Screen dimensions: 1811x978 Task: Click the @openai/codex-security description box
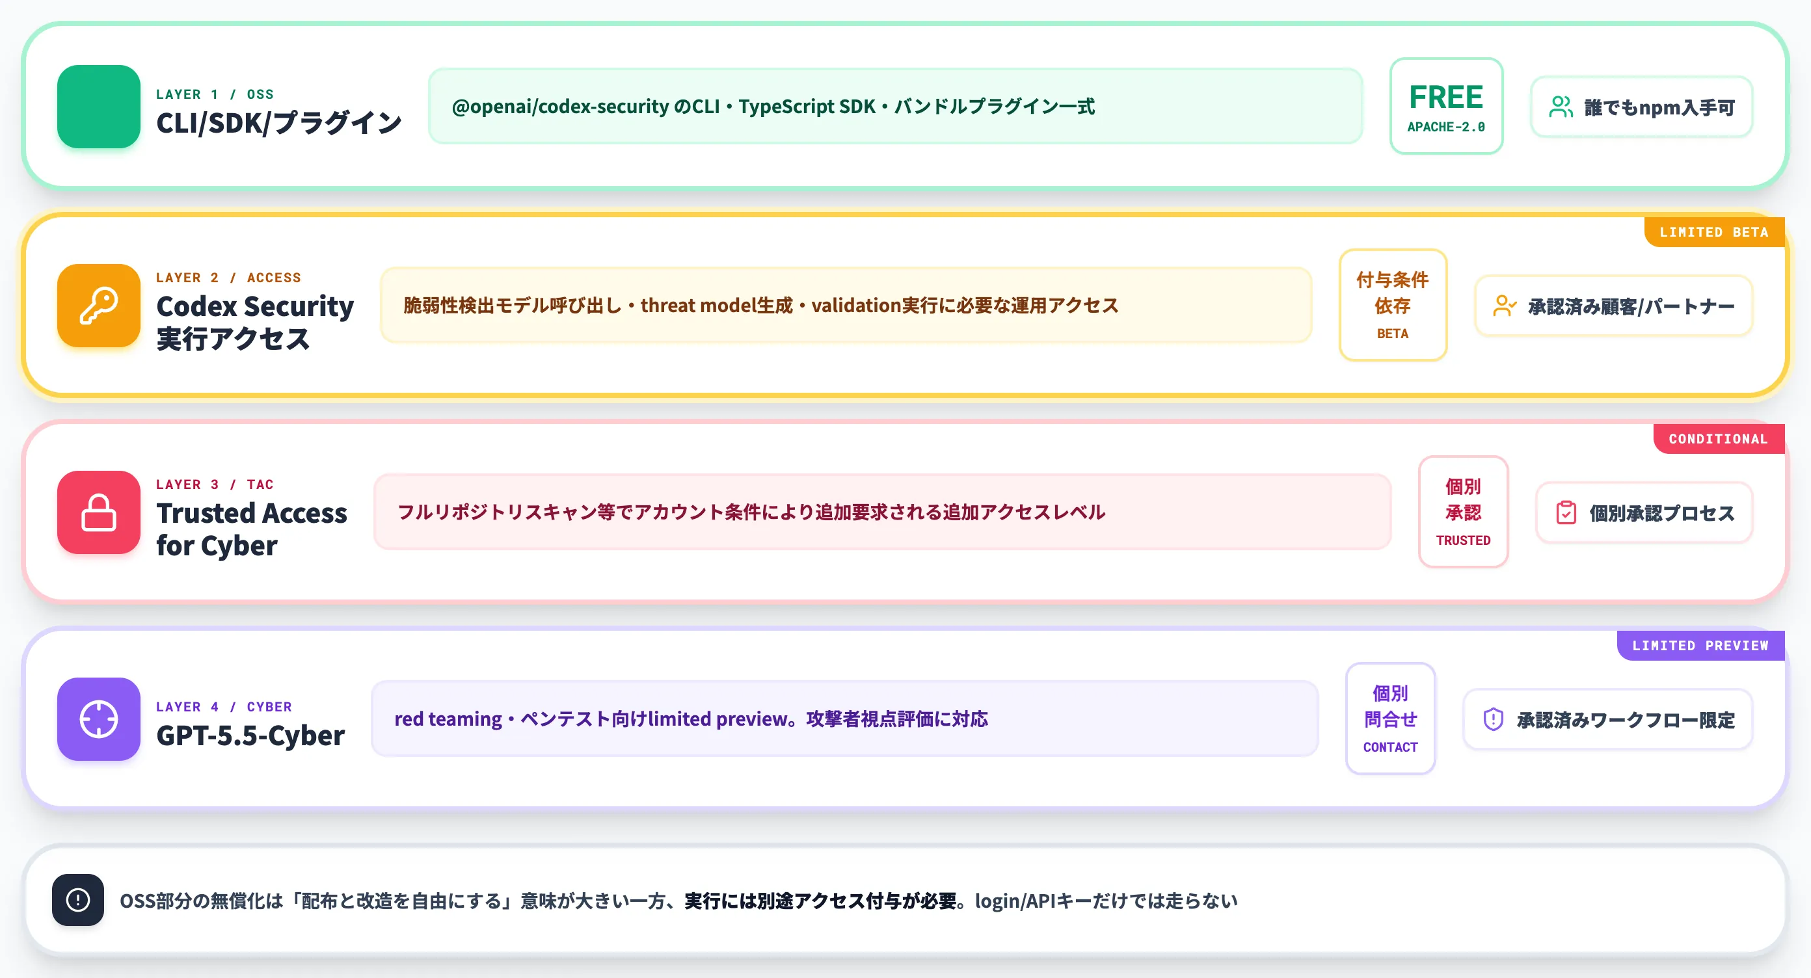pyautogui.click(x=895, y=106)
